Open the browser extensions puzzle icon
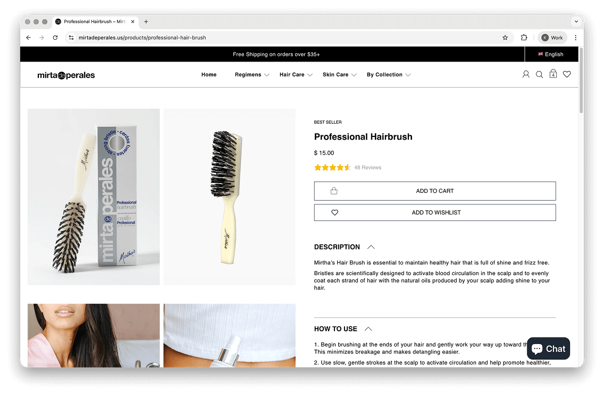The width and height of the screenshot is (604, 395). 524,38
